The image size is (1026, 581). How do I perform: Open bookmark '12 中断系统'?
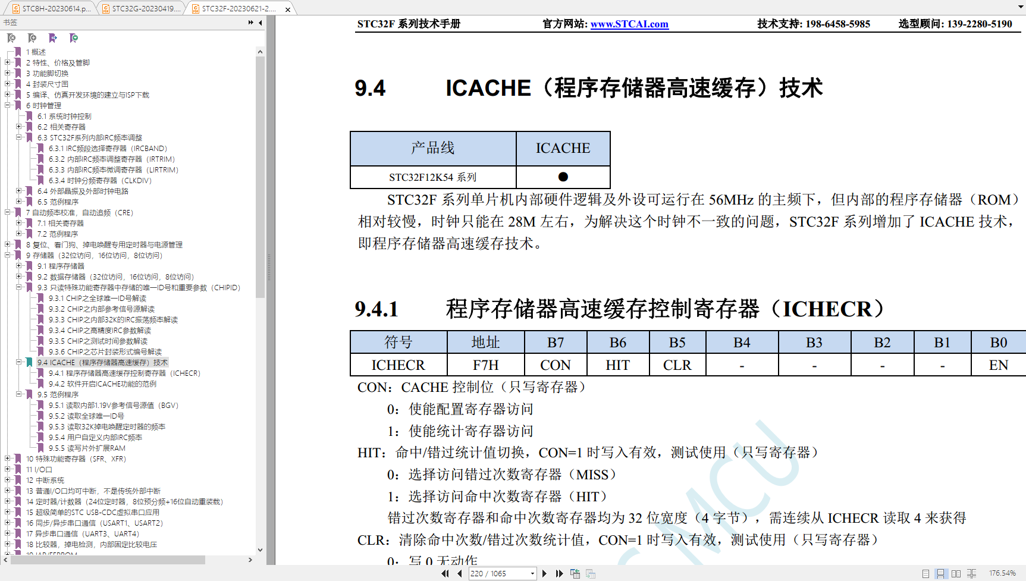point(45,480)
